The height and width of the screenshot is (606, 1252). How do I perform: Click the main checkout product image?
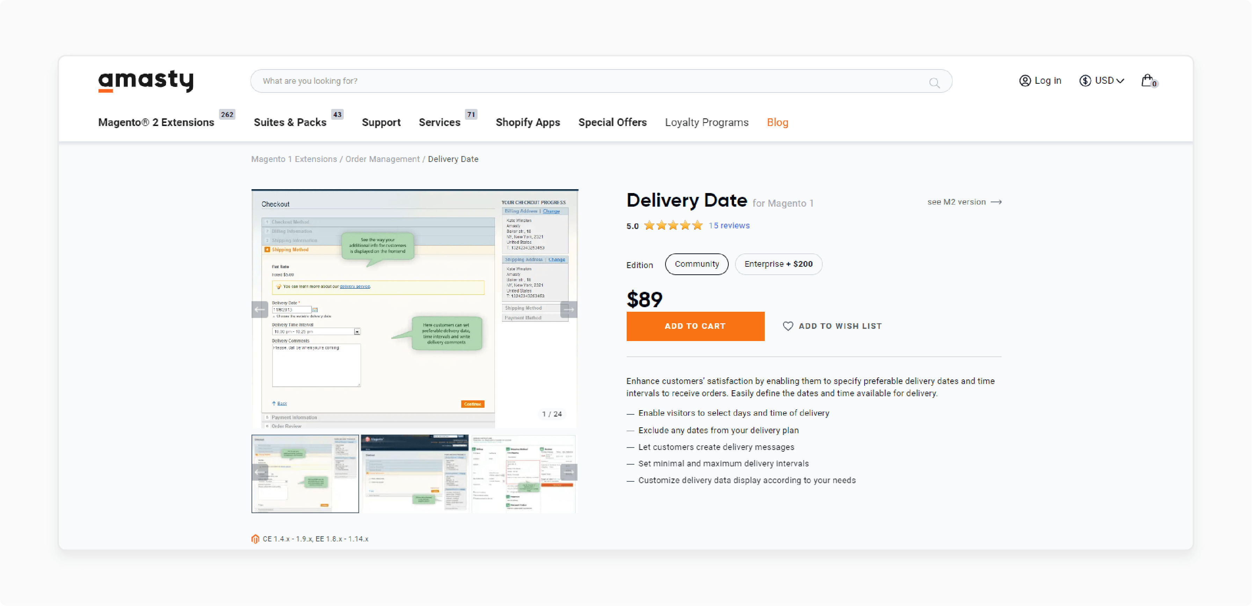click(x=415, y=309)
